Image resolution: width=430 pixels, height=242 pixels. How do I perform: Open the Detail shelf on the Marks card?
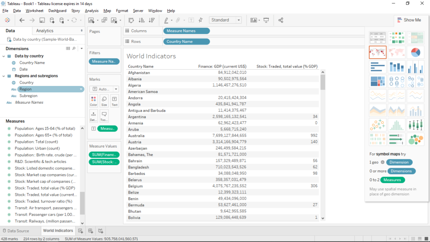(x=93, y=115)
